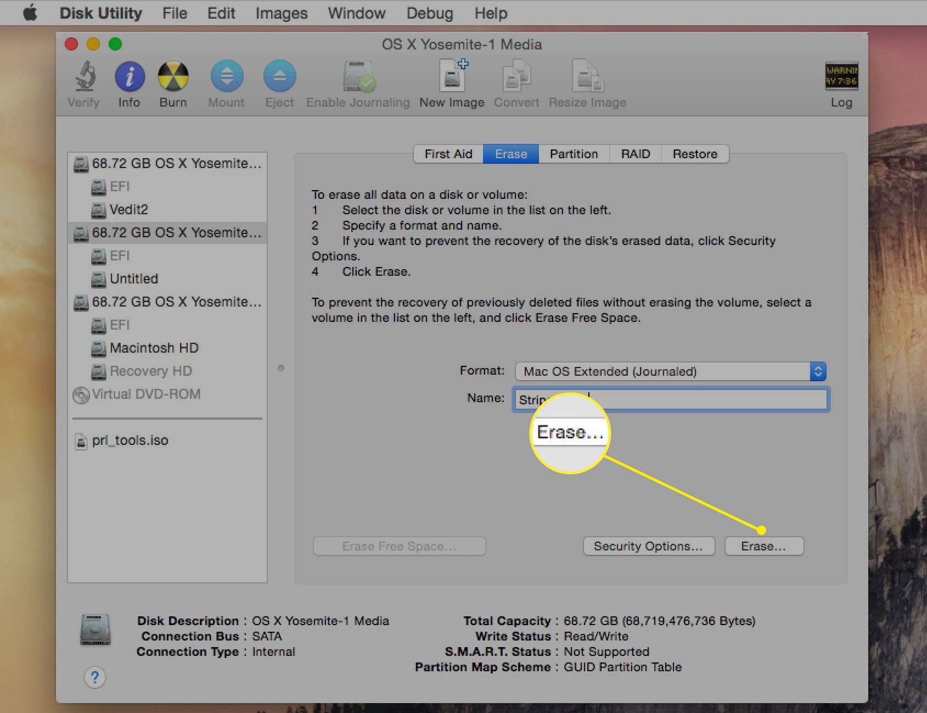This screenshot has height=713, width=927.
Task: Click the Verify microscope toolbar icon
Action: tap(85, 76)
